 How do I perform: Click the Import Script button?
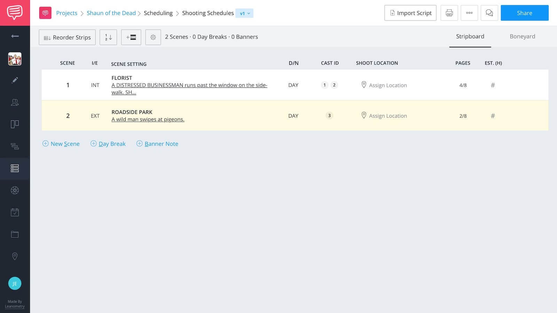(410, 13)
